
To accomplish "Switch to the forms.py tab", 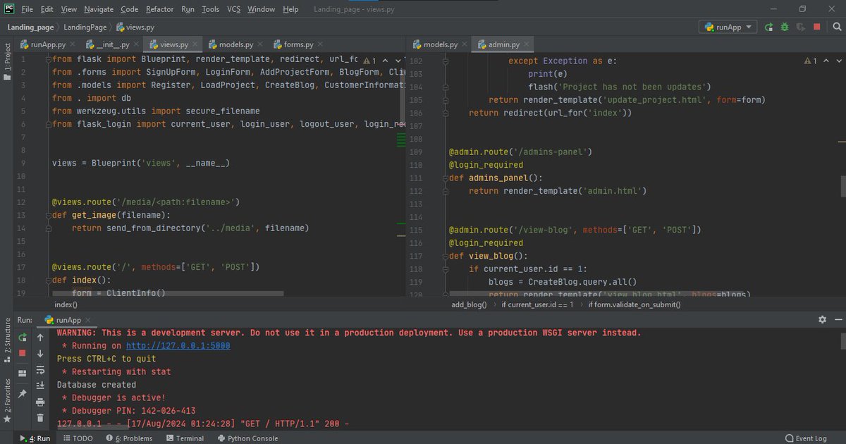I will [298, 44].
